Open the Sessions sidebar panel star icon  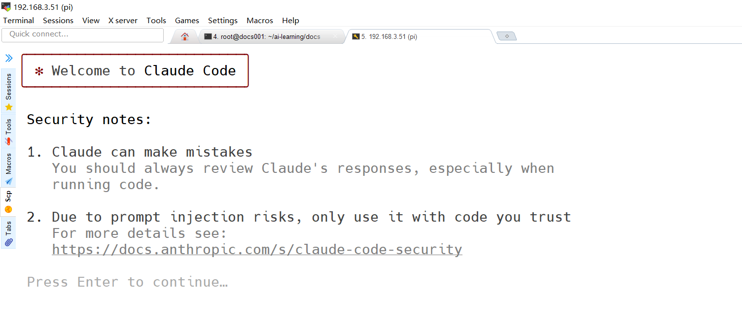(8, 107)
